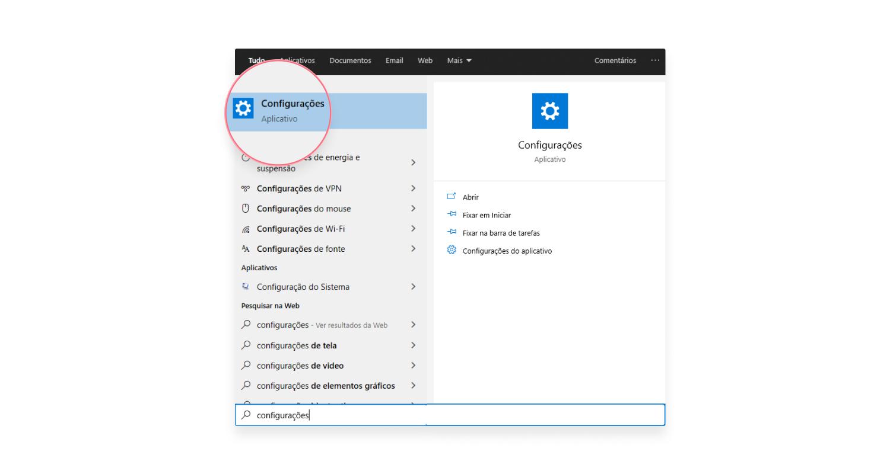Click the magnifier icon beside configurações de vídeo

click(x=246, y=366)
